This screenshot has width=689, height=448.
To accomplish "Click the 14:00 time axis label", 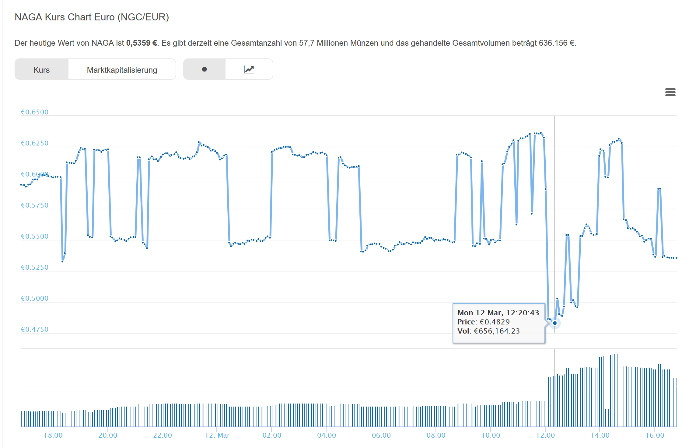I will coord(600,435).
